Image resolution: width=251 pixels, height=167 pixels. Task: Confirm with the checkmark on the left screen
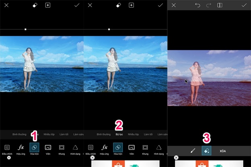click(77, 5)
